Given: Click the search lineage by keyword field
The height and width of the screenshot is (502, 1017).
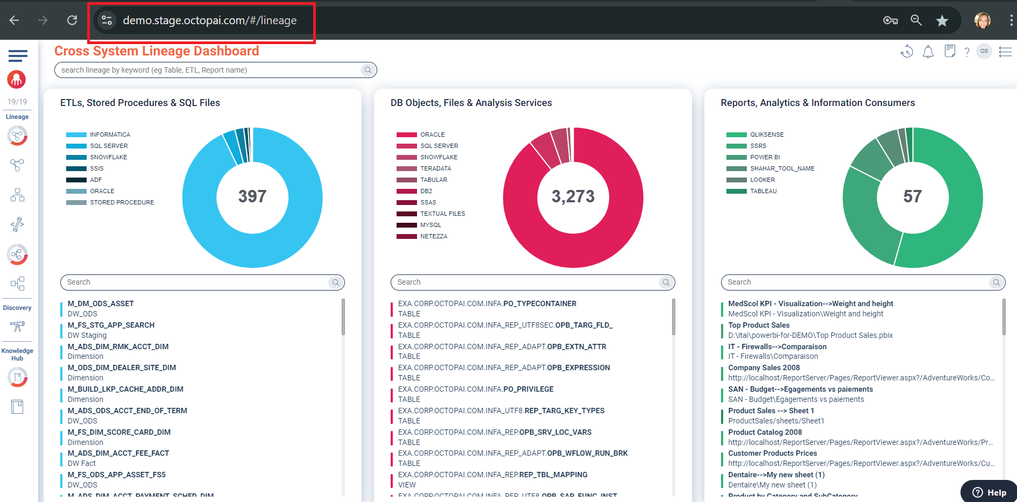Looking at the screenshot, I should [209, 70].
